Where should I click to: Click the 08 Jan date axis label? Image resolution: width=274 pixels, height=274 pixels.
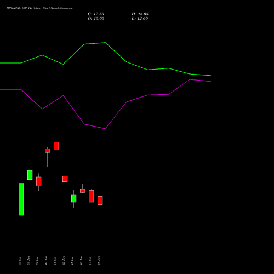tap(28, 261)
